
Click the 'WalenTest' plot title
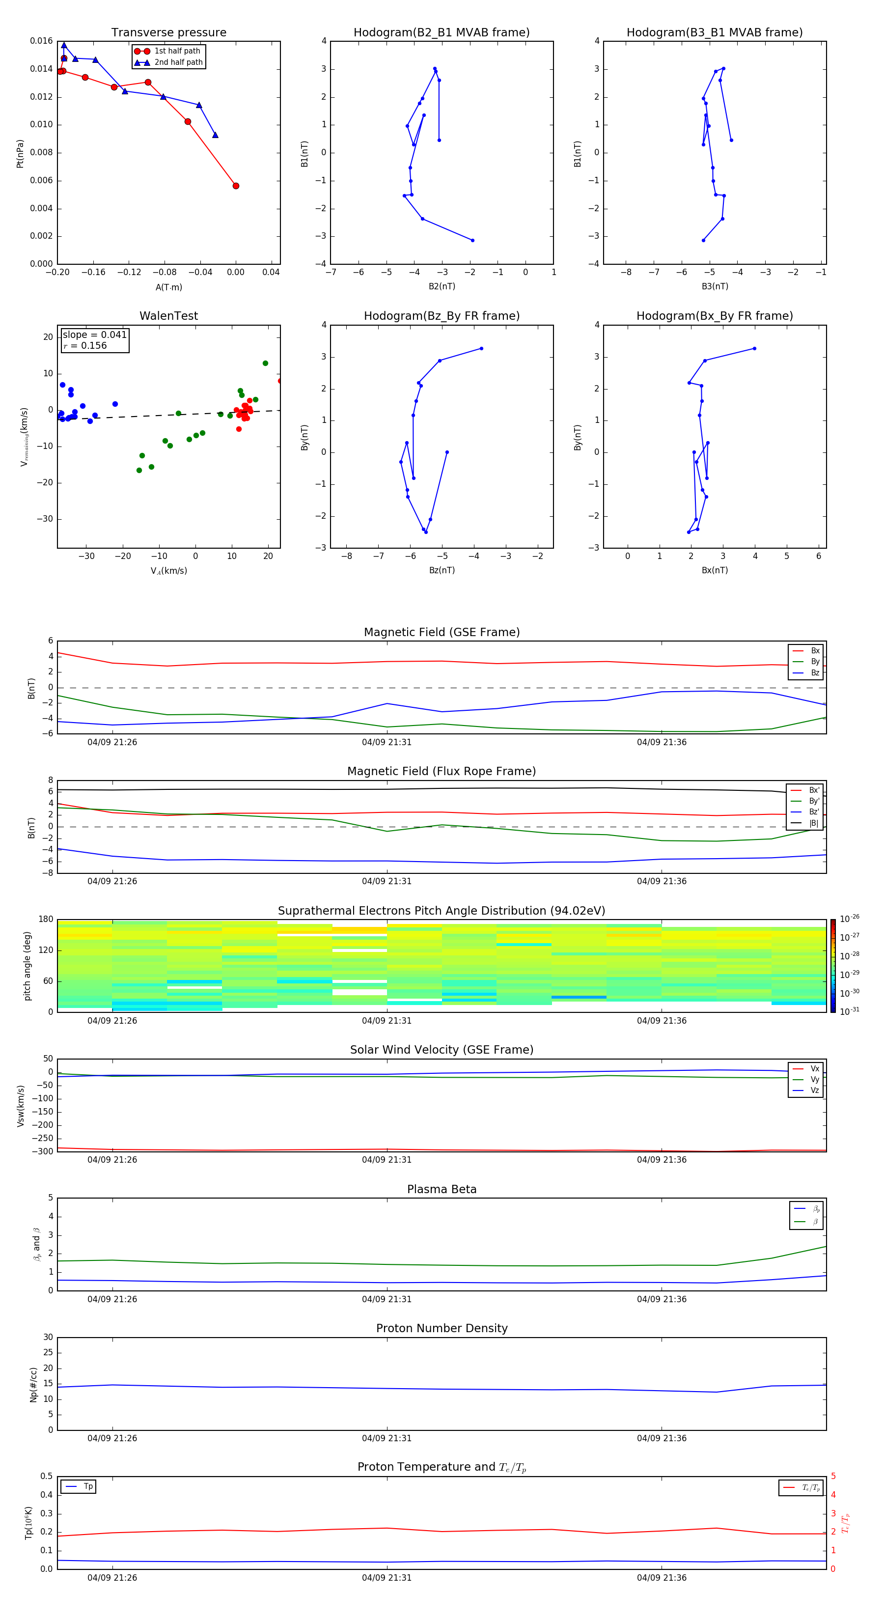click(x=168, y=316)
